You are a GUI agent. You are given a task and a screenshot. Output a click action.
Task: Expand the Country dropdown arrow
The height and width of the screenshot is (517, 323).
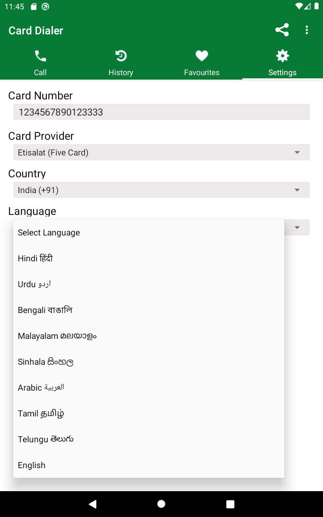(297, 190)
